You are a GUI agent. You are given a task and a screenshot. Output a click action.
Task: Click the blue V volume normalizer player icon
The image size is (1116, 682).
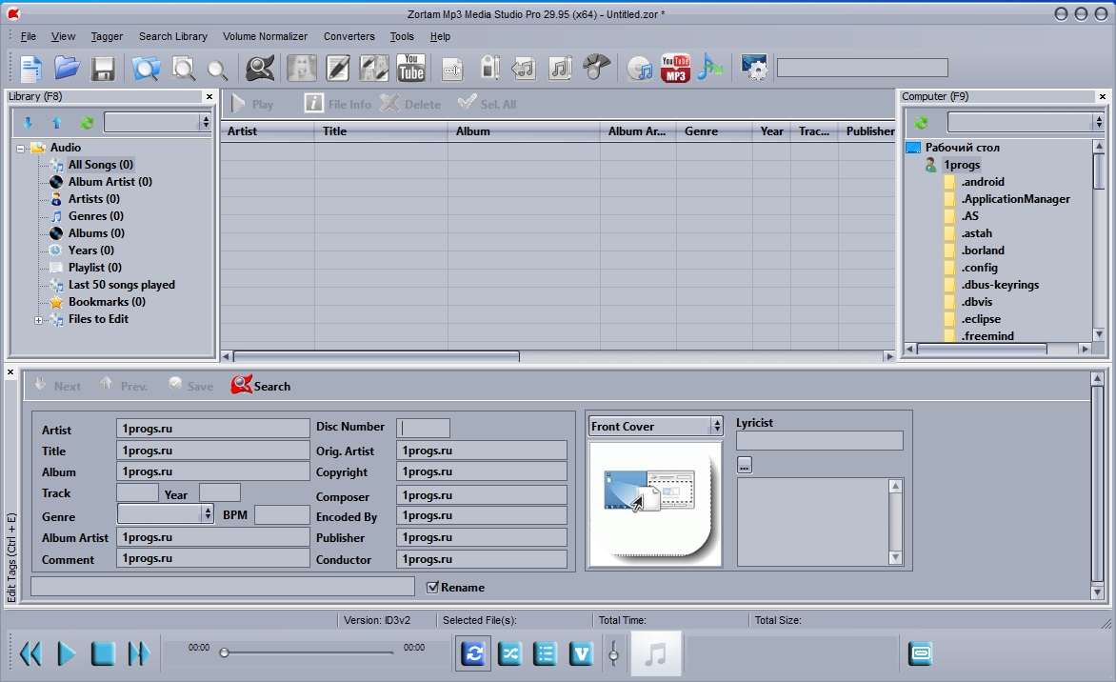(581, 653)
